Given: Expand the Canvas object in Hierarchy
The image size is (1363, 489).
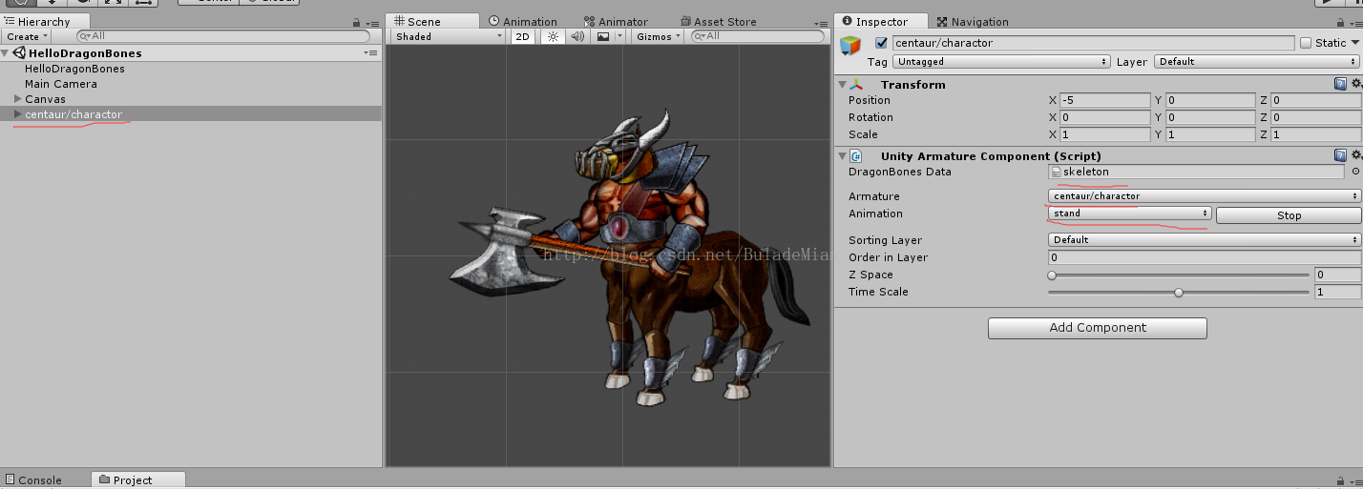Looking at the screenshot, I should click(x=17, y=99).
